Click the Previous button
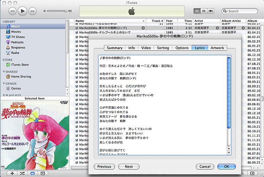 [x=104, y=167]
